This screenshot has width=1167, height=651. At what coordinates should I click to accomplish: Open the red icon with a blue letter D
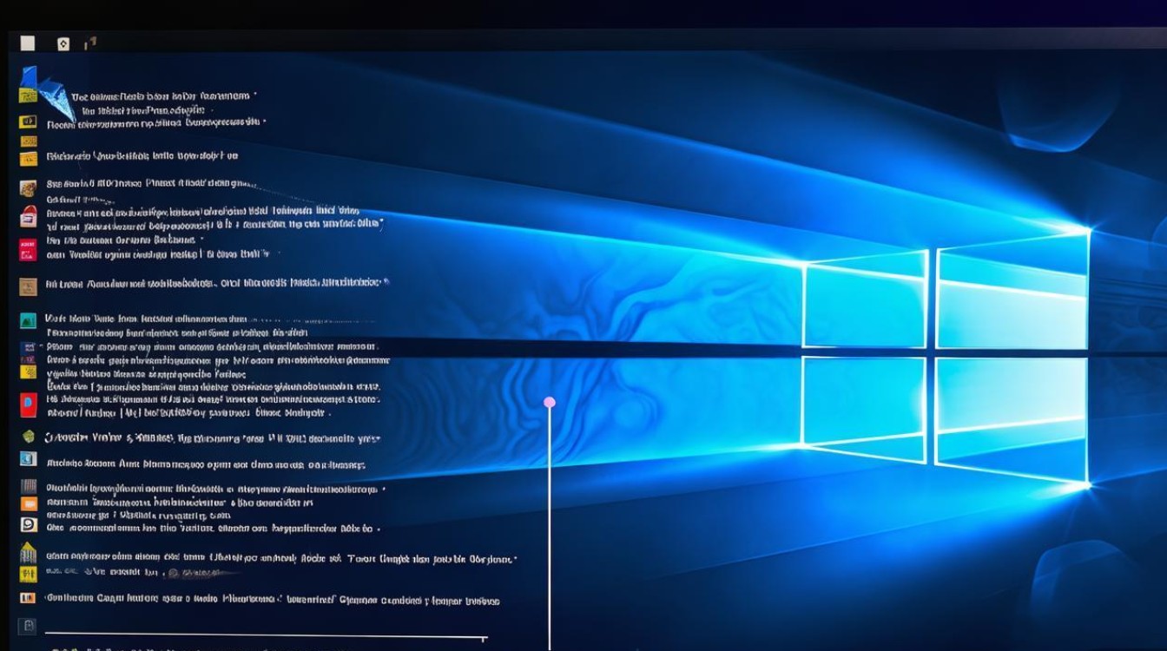coord(29,405)
